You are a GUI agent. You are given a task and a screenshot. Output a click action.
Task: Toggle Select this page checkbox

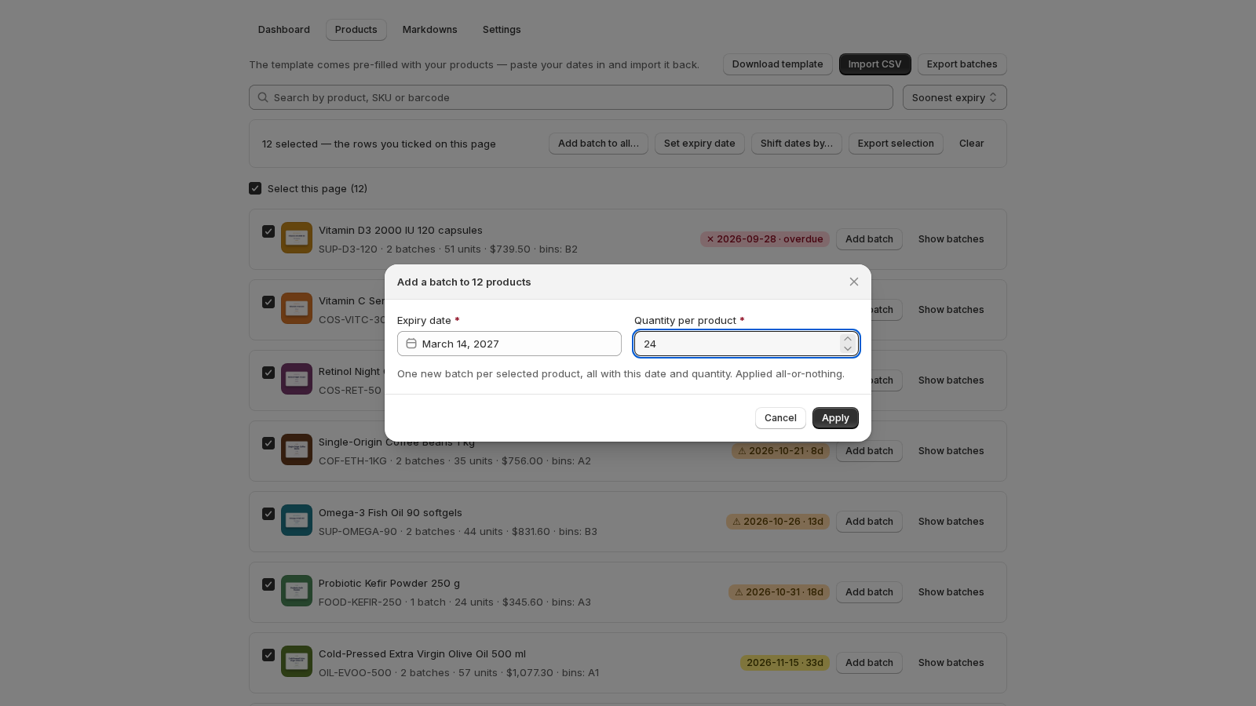(255, 188)
